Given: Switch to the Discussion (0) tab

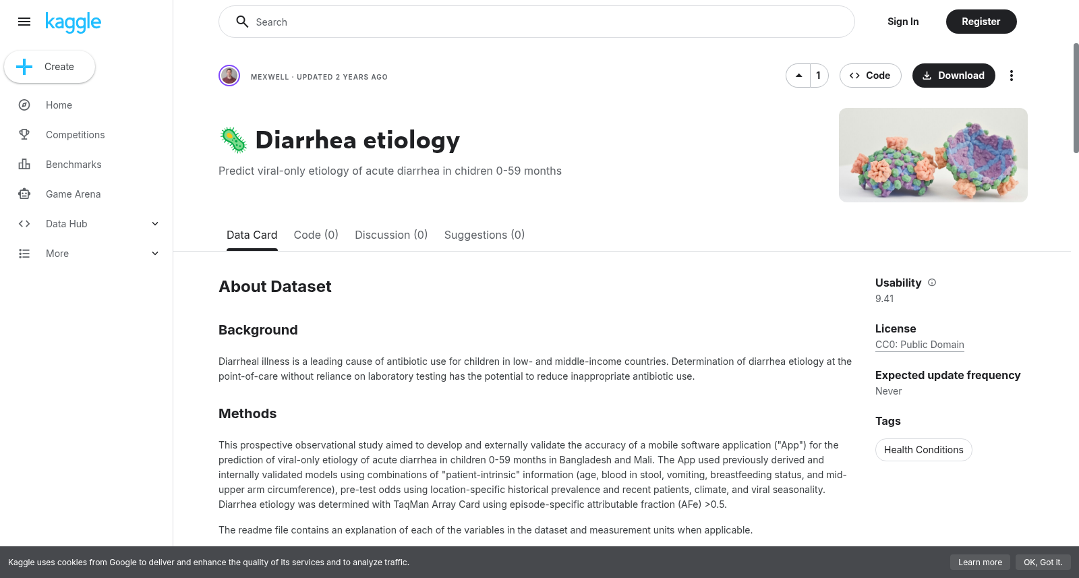Looking at the screenshot, I should click(391, 235).
